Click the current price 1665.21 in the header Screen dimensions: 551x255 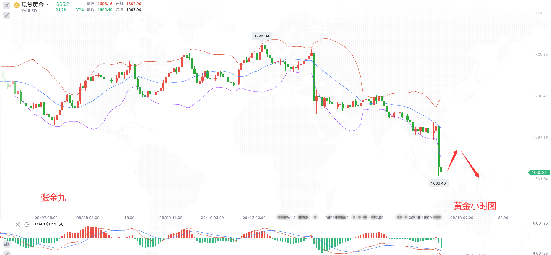tap(63, 4)
